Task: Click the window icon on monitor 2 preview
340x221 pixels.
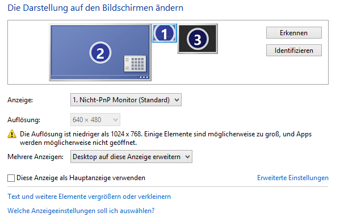Action: point(135,64)
